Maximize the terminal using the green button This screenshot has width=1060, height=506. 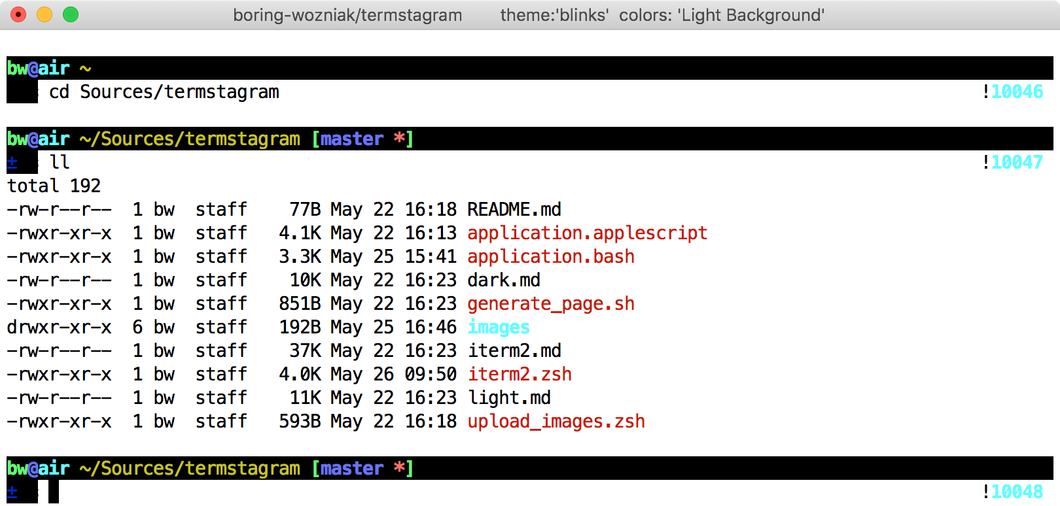click(x=71, y=14)
